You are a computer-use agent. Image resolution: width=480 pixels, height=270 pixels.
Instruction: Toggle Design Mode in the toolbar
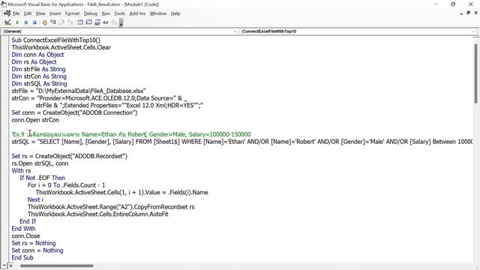pyautogui.click(x=7, y=22)
